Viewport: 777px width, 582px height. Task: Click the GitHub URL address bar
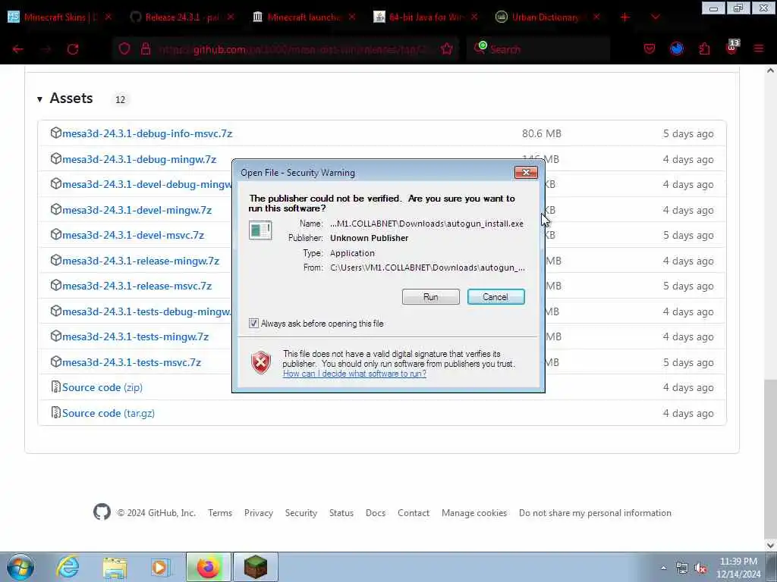click(292, 49)
